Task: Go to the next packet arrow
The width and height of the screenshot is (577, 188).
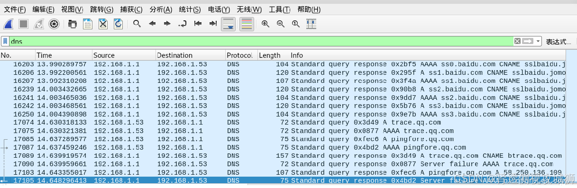Action: click(167, 24)
